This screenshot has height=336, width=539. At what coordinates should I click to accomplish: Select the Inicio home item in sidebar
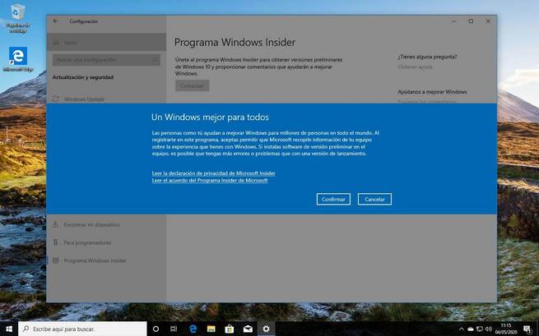[106, 42]
